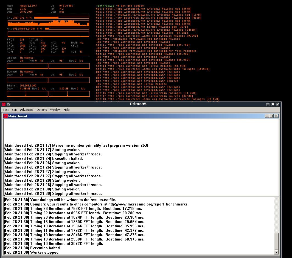This screenshot has height=258, width=292.
Task: Click the 768K FFT length timing line
Action: coord(73,208)
